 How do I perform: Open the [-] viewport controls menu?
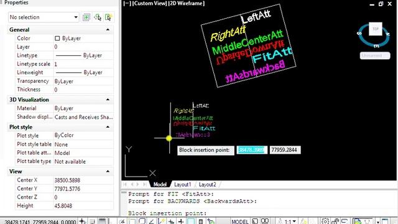coord(127,4)
